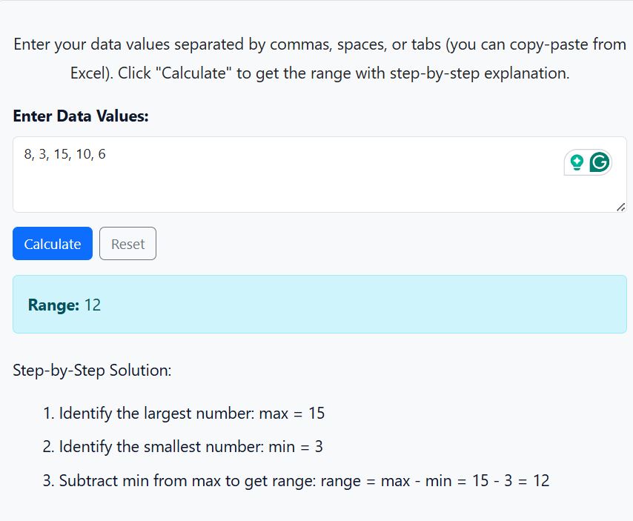Click the "Enter Data Values:" label

tap(81, 116)
